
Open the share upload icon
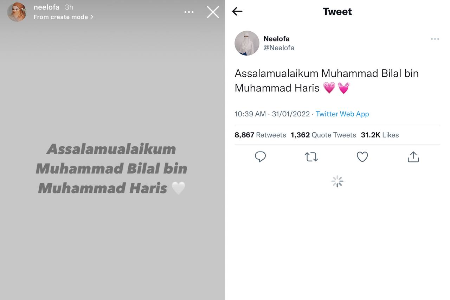pyautogui.click(x=413, y=157)
